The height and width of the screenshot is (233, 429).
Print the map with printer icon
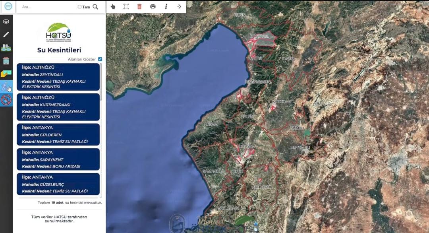pyautogui.click(x=153, y=7)
